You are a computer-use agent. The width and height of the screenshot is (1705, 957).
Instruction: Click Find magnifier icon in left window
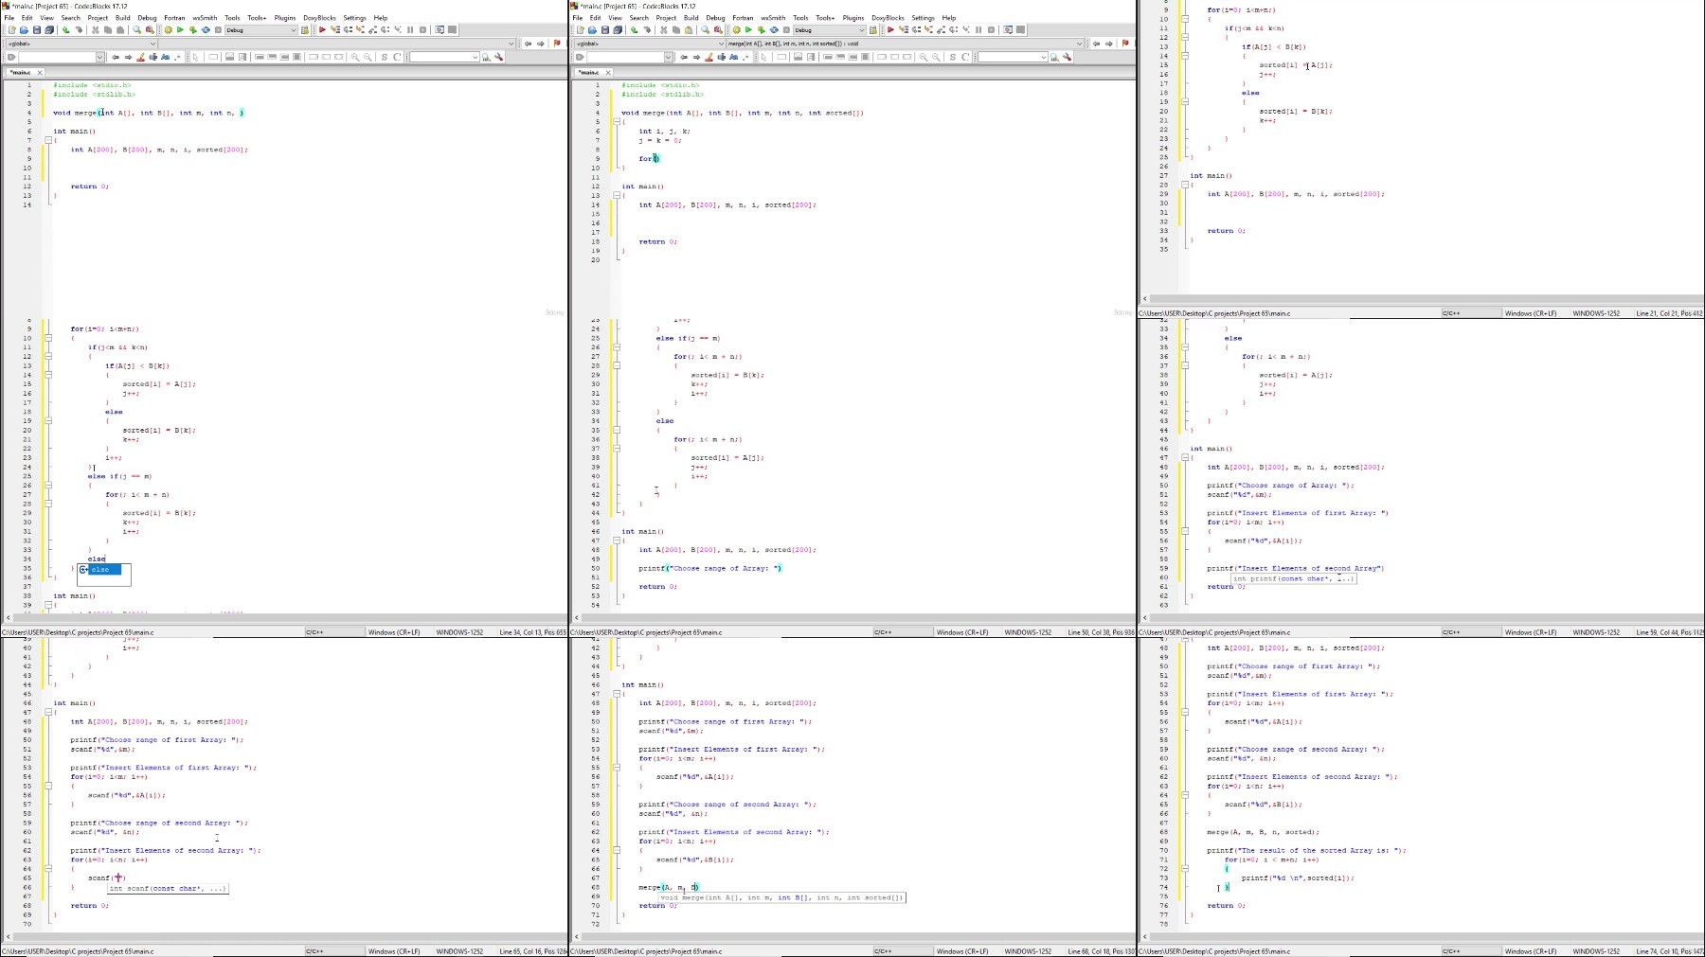click(x=136, y=29)
